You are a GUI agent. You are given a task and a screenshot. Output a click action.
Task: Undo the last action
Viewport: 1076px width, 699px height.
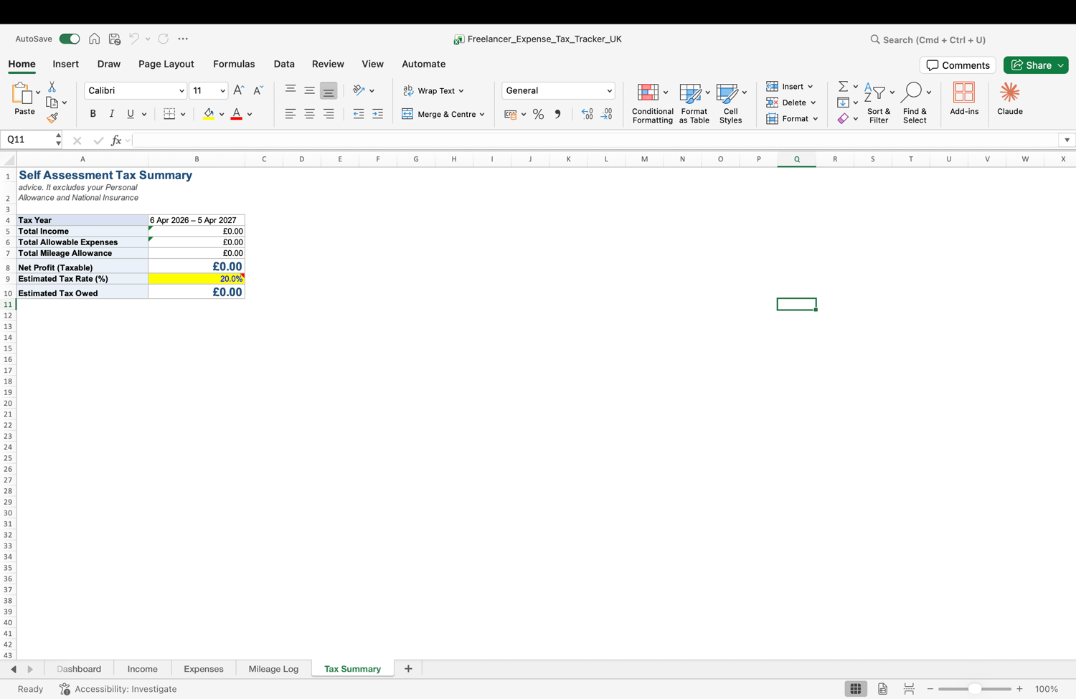[x=134, y=39]
